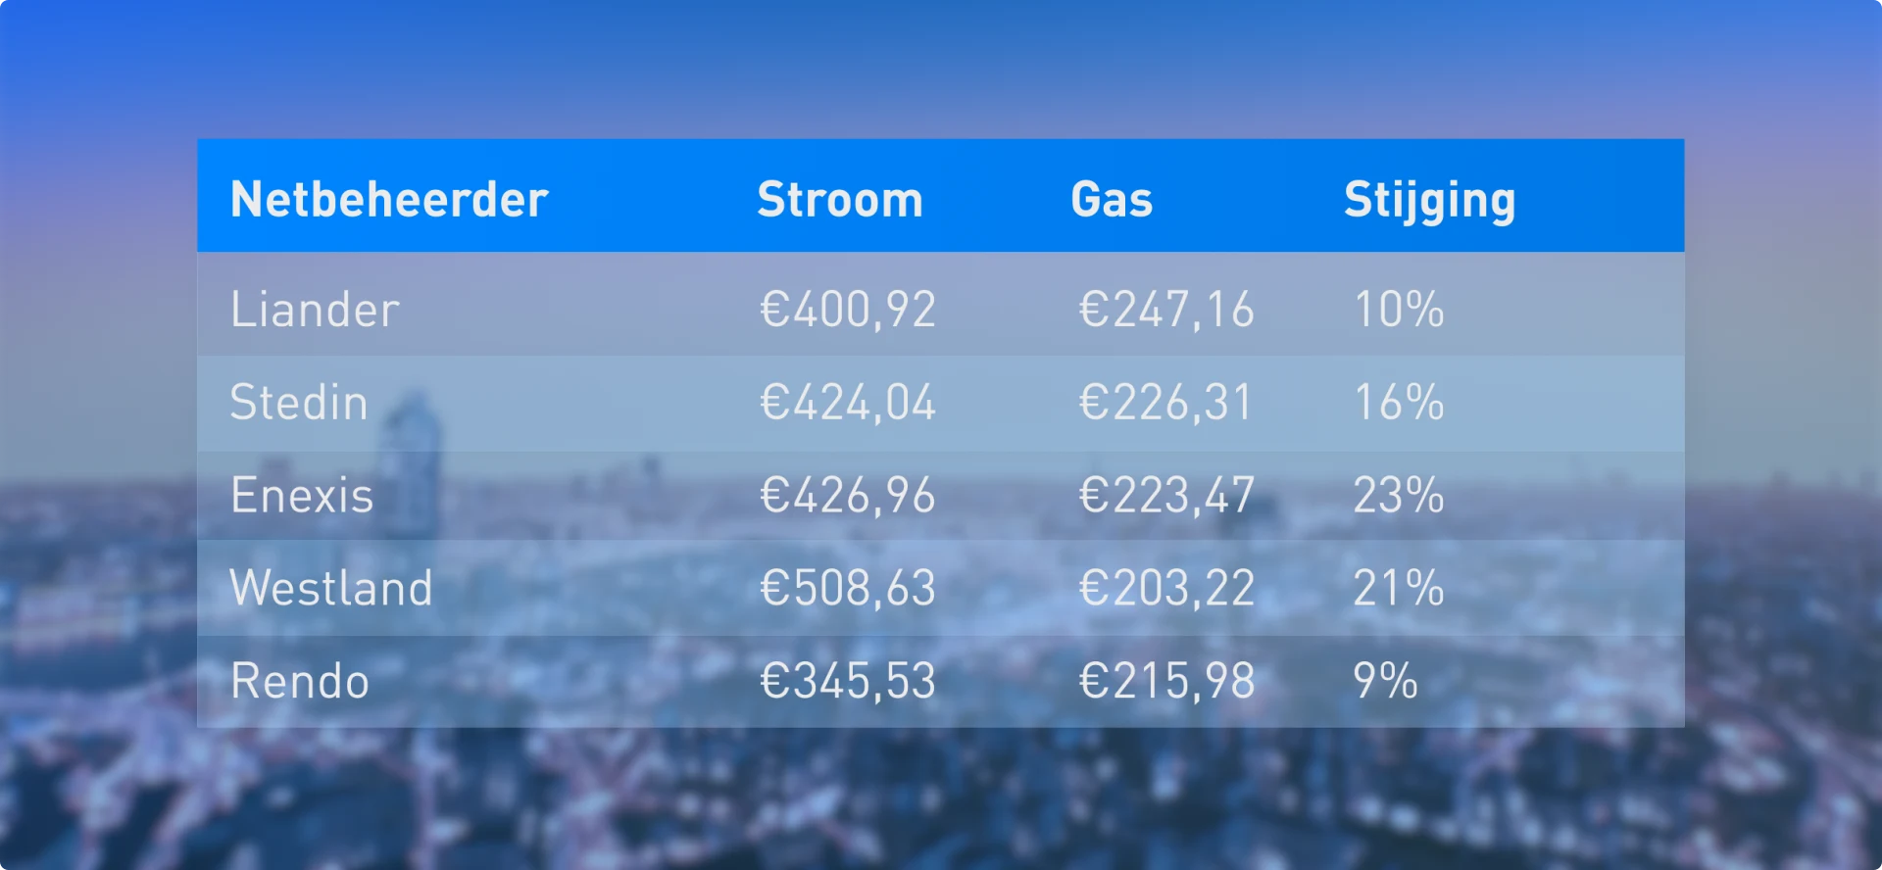
Task: Click the 9% stijging for Rendo
Action: 1385,681
